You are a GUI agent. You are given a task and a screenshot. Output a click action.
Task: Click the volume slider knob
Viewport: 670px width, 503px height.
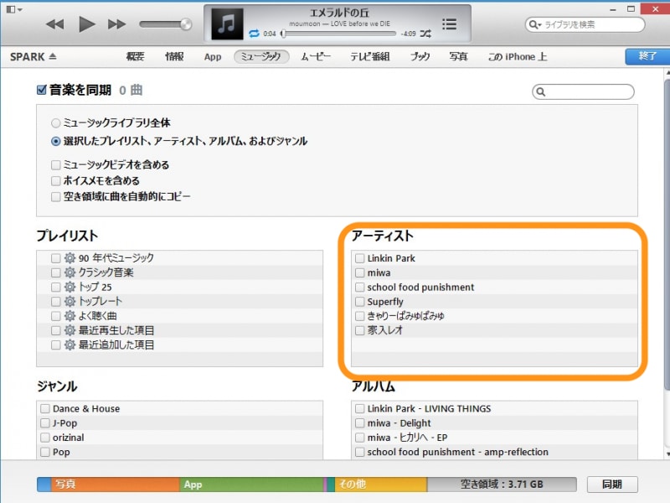click(186, 24)
